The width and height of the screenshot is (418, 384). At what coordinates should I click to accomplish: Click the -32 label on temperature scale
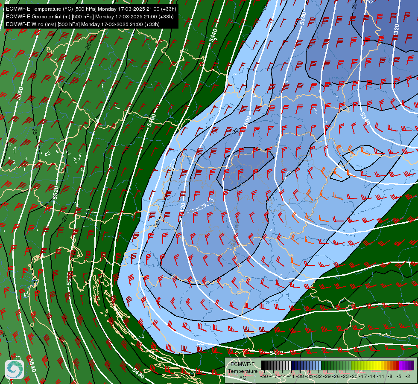[318, 376]
